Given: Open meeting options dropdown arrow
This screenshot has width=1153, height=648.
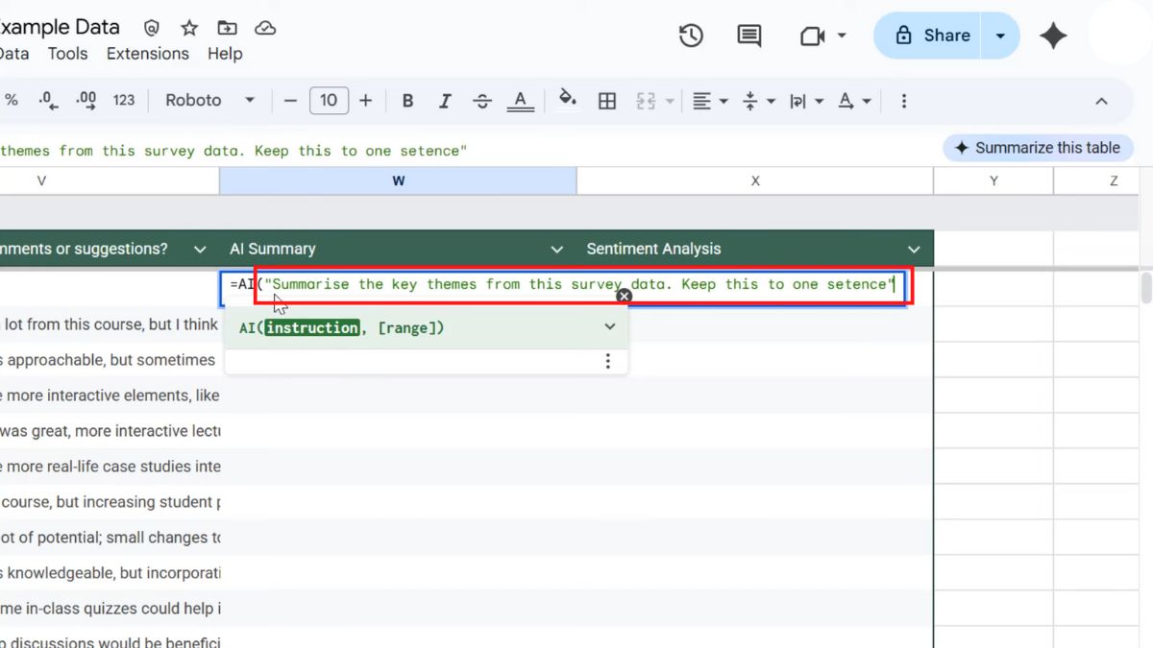Looking at the screenshot, I should click(842, 36).
